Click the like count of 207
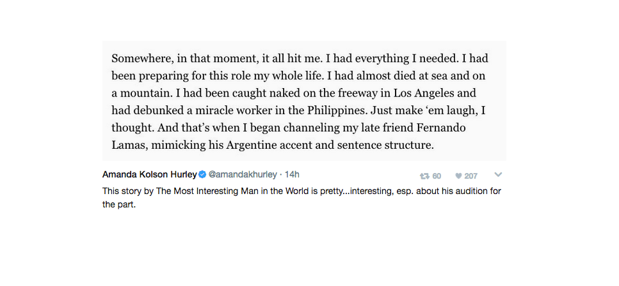This screenshot has height=286, width=619. click(x=471, y=176)
